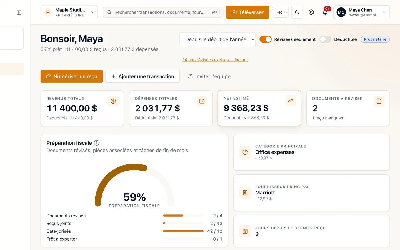The image size is (400, 250).
Task: Open the Dépenses Totales 2 031,77 $ card
Action: [171, 108]
